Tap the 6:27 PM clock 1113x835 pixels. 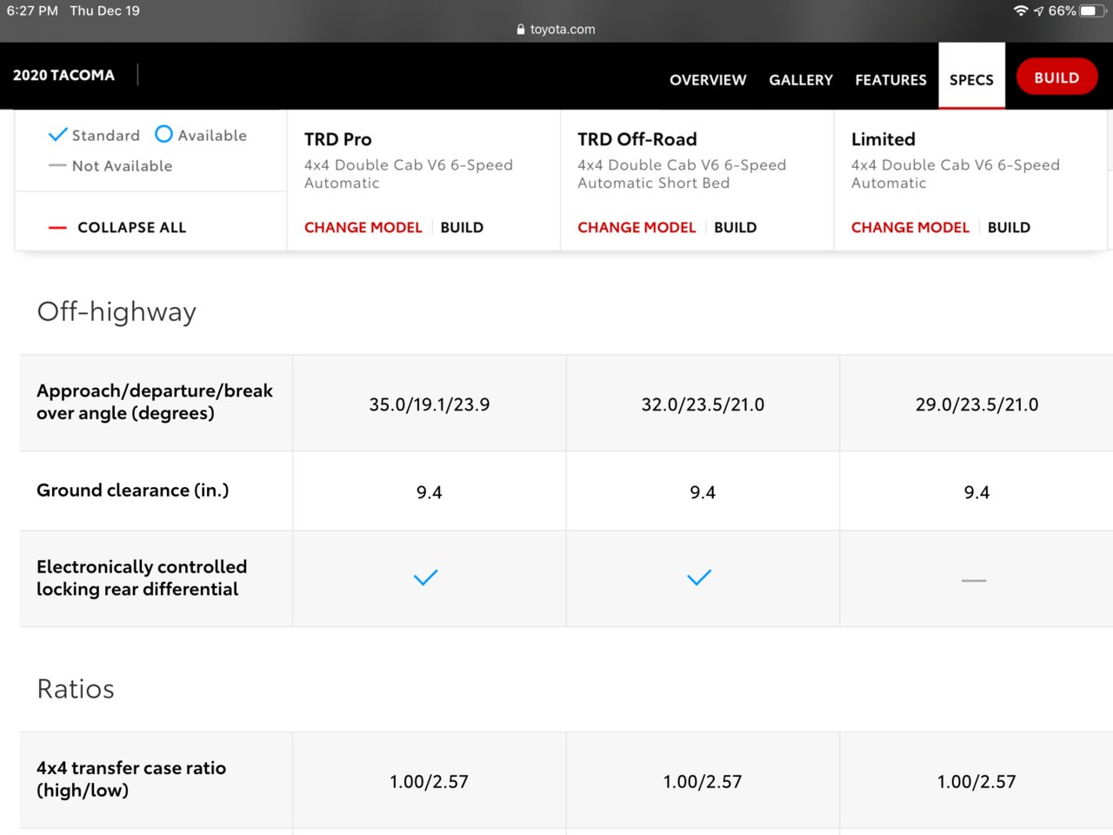coord(32,10)
